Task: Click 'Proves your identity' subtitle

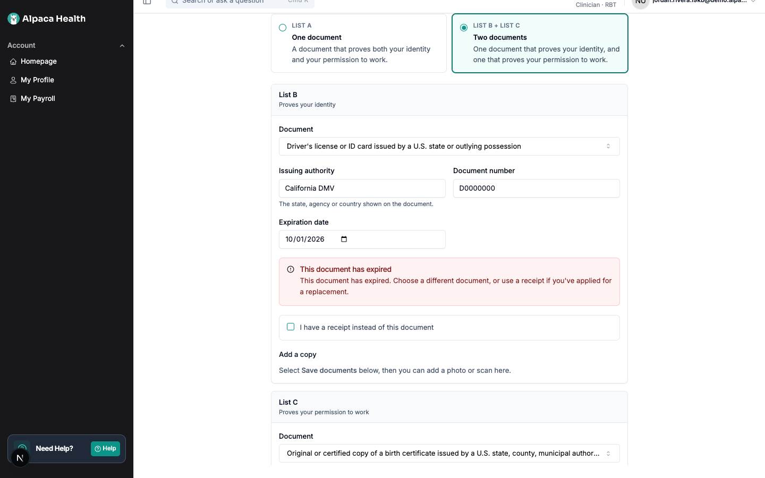Action: click(307, 105)
